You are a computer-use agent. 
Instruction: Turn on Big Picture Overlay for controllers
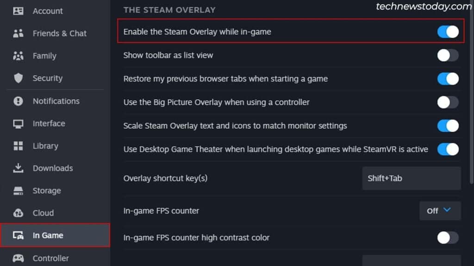[x=447, y=102]
